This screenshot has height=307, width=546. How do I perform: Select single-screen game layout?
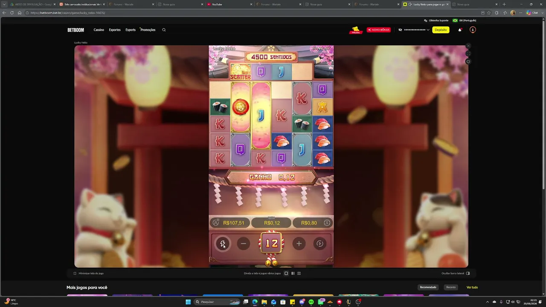point(286,273)
